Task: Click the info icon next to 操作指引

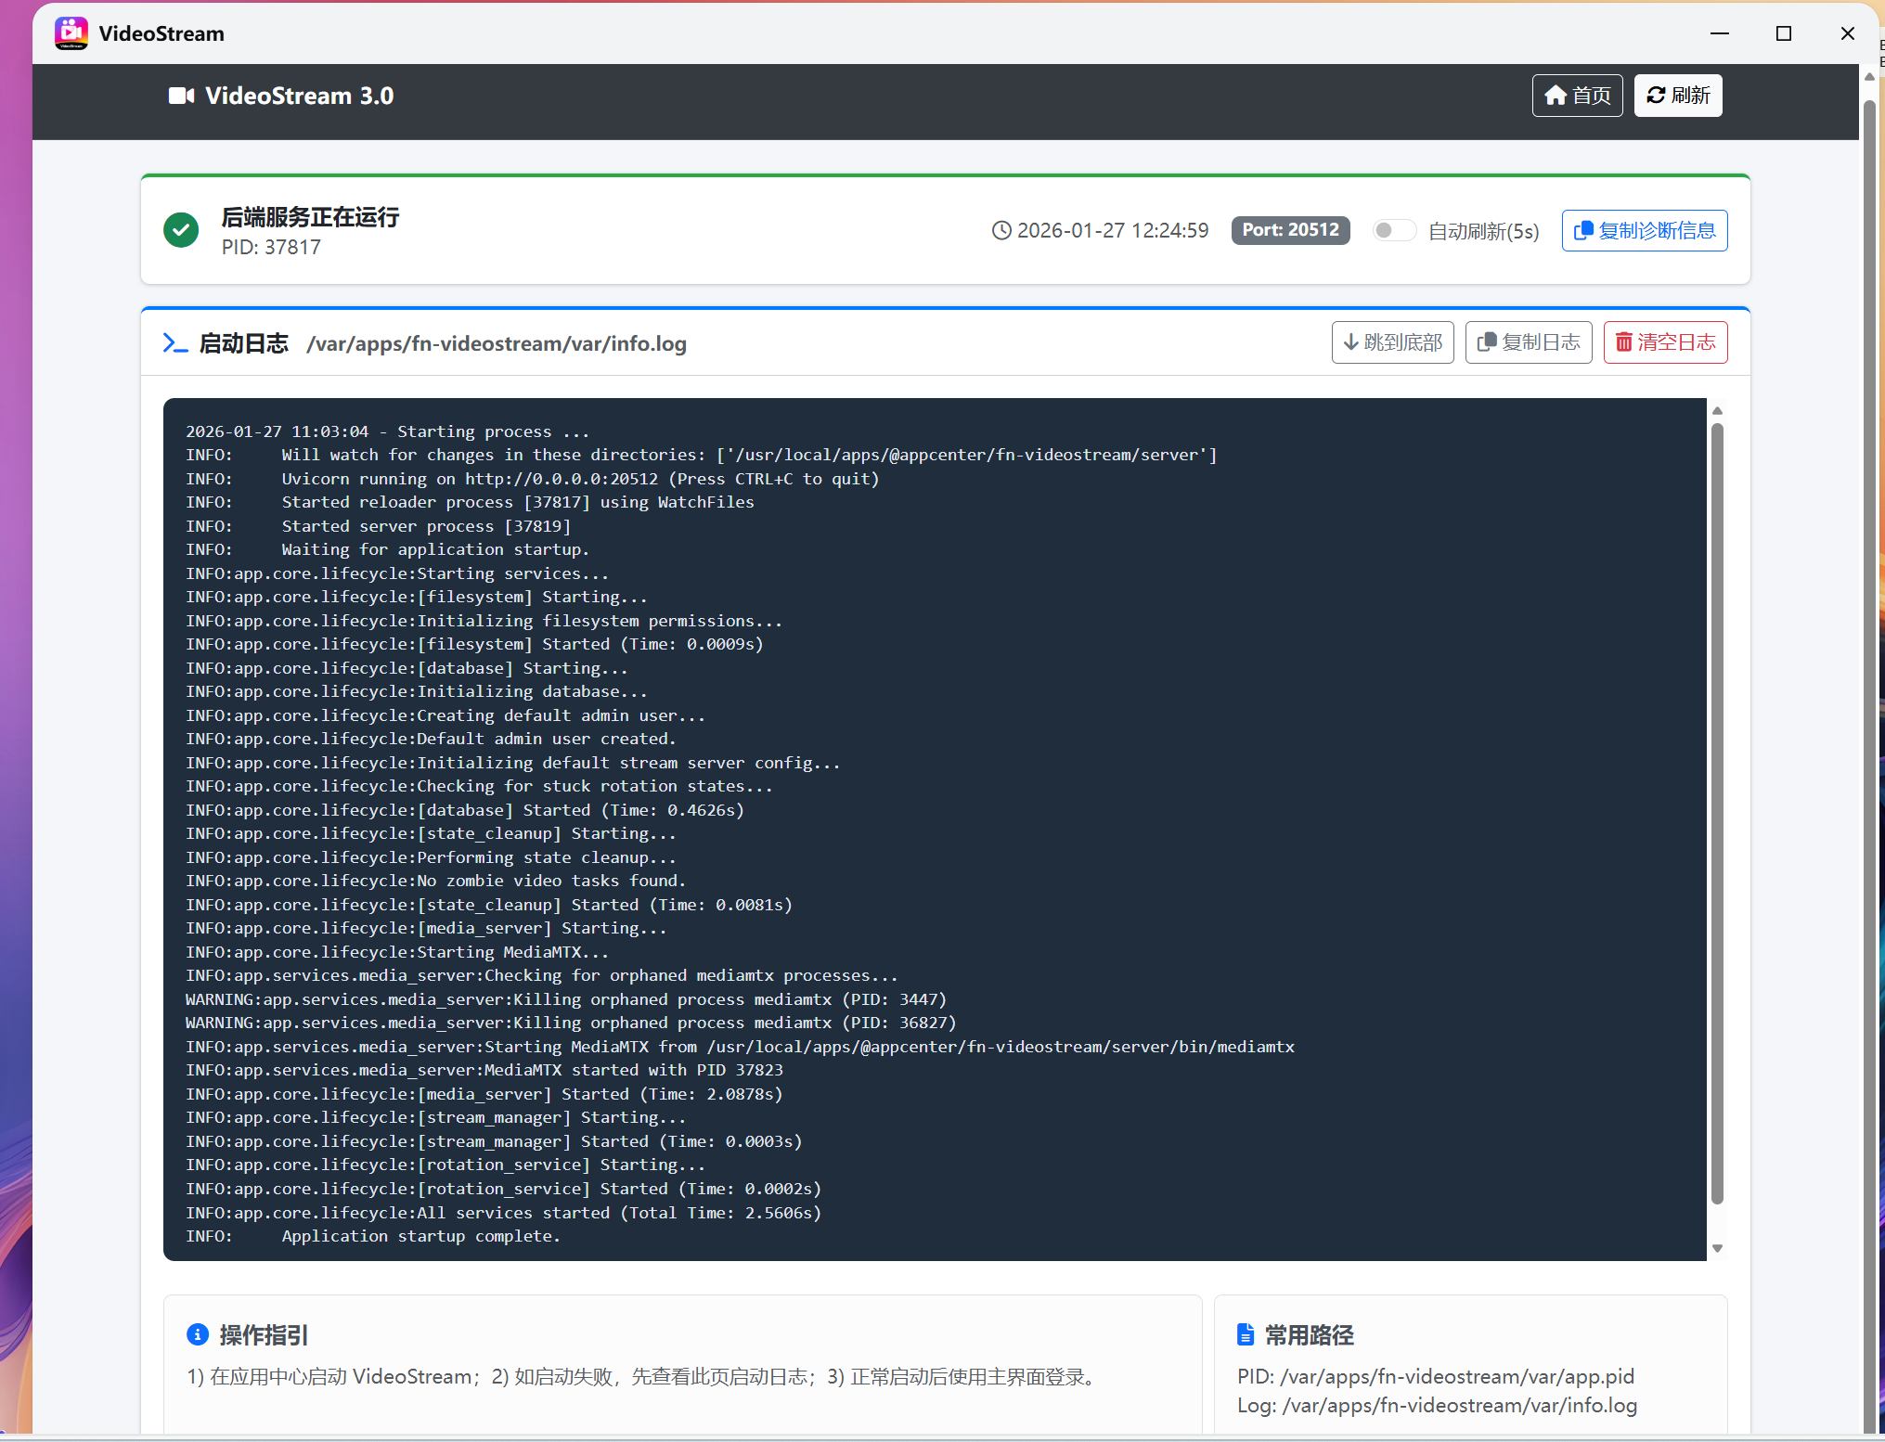Action: [x=198, y=1334]
